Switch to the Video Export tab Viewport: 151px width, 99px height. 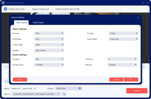point(21,22)
